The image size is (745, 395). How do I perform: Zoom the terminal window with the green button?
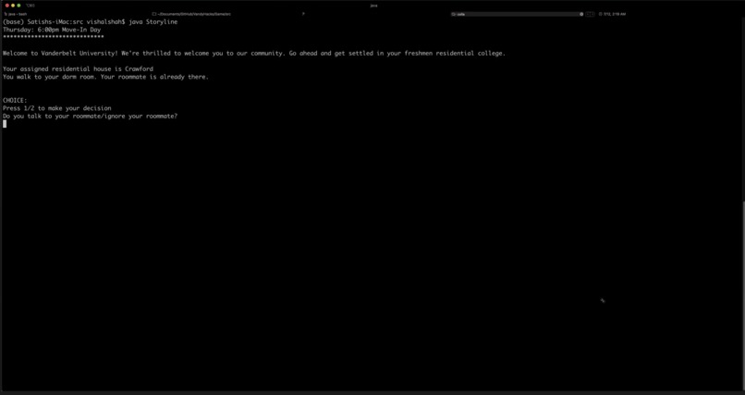point(18,6)
